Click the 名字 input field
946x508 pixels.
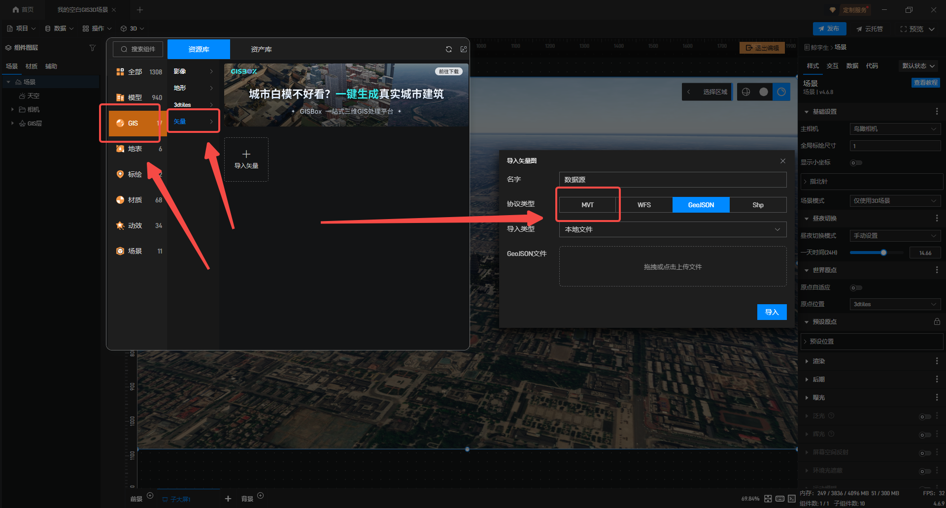pyautogui.click(x=672, y=180)
